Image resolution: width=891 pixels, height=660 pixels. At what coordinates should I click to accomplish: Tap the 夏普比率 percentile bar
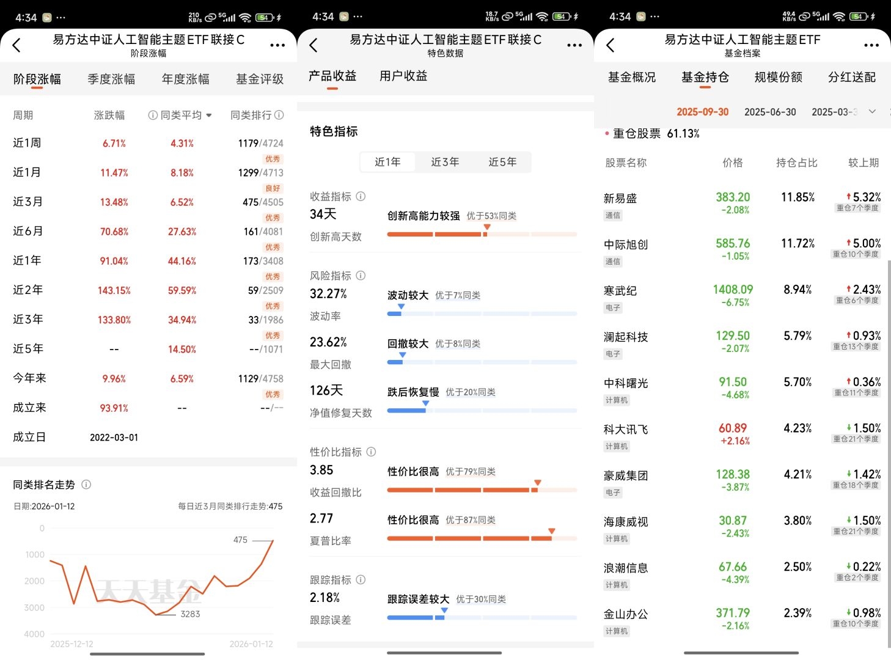(482, 538)
